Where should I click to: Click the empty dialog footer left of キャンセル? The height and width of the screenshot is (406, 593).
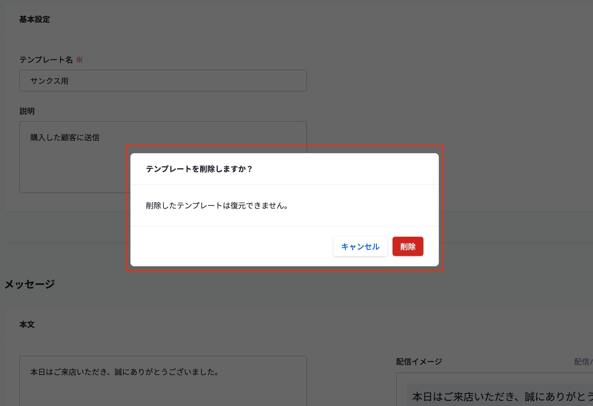[231, 246]
